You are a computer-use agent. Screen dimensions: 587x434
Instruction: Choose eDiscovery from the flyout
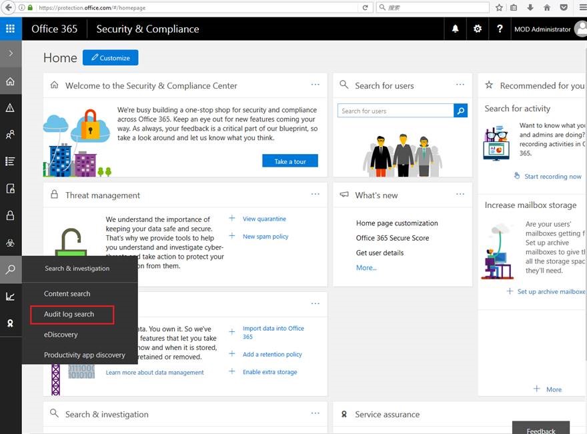[61, 335]
